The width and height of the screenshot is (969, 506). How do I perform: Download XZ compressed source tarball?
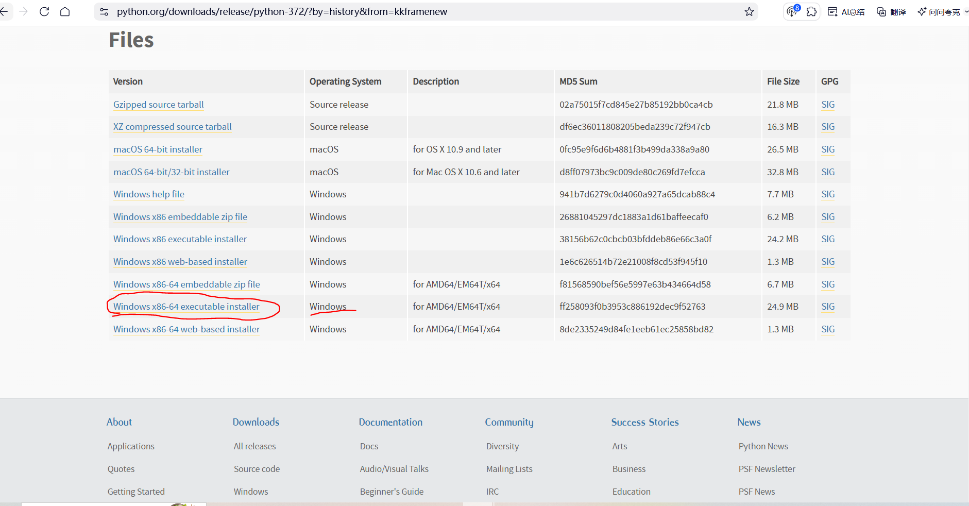[173, 127]
